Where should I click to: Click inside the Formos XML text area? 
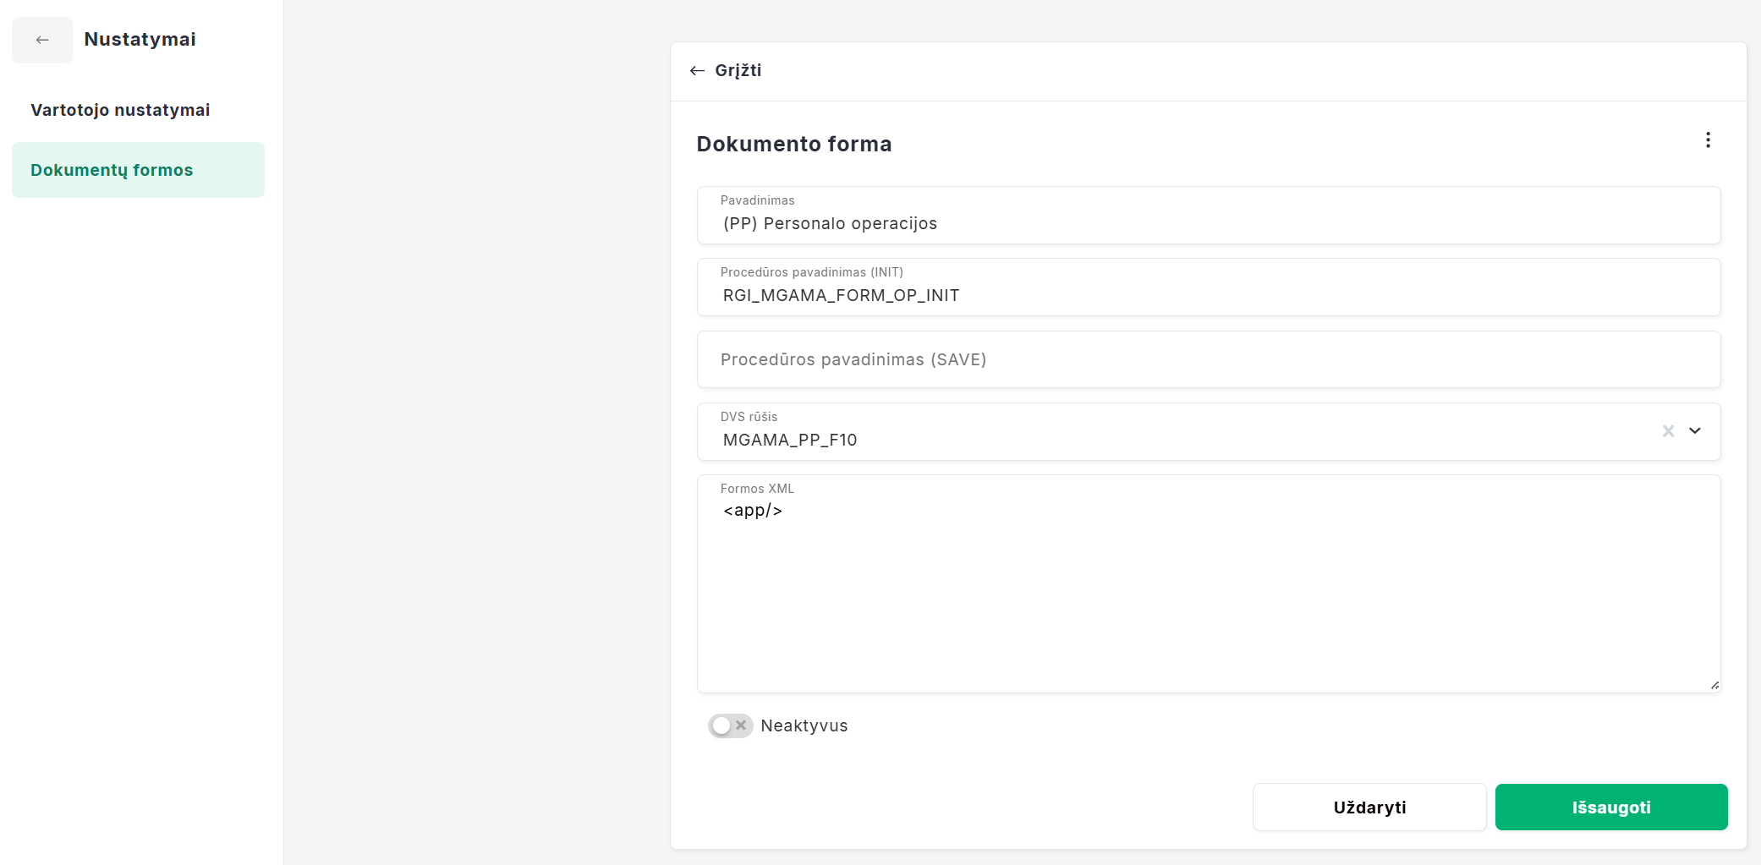tap(1208, 592)
